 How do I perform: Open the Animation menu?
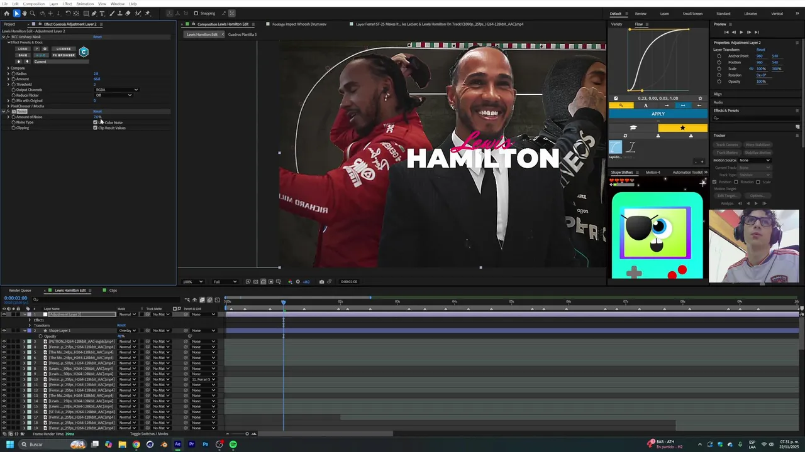coord(85,4)
